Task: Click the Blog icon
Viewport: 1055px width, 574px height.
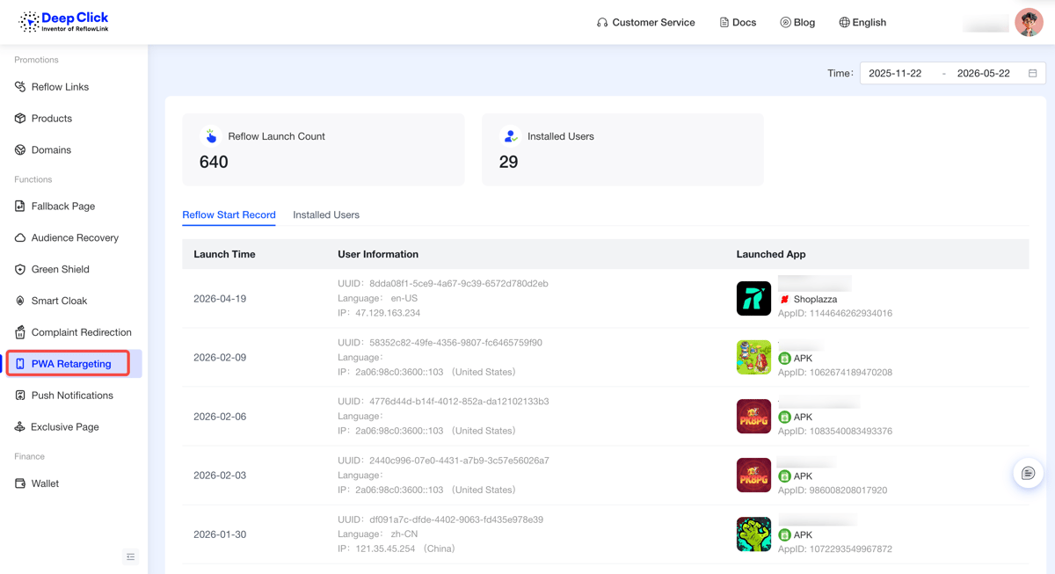Action: pos(785,23)
